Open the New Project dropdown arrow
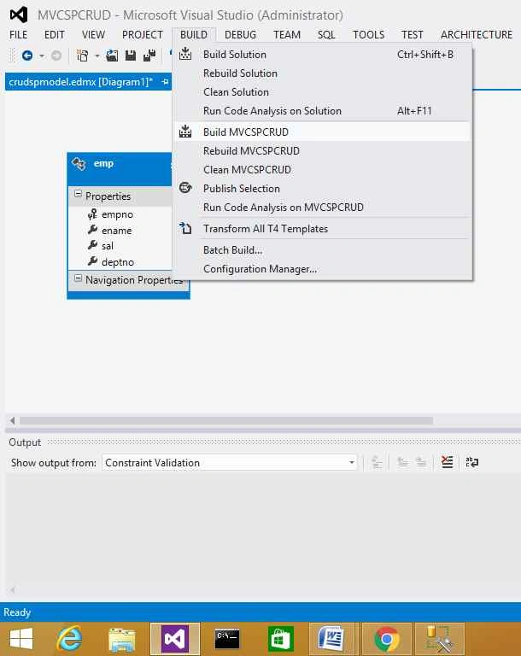Viewport: 521px width, 656px height. pyautogui.click(x=97, y=56)
